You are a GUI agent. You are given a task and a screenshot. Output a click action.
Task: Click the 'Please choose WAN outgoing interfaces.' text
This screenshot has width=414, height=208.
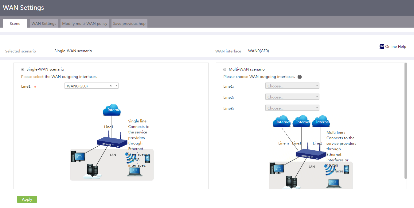coord(259,77)
